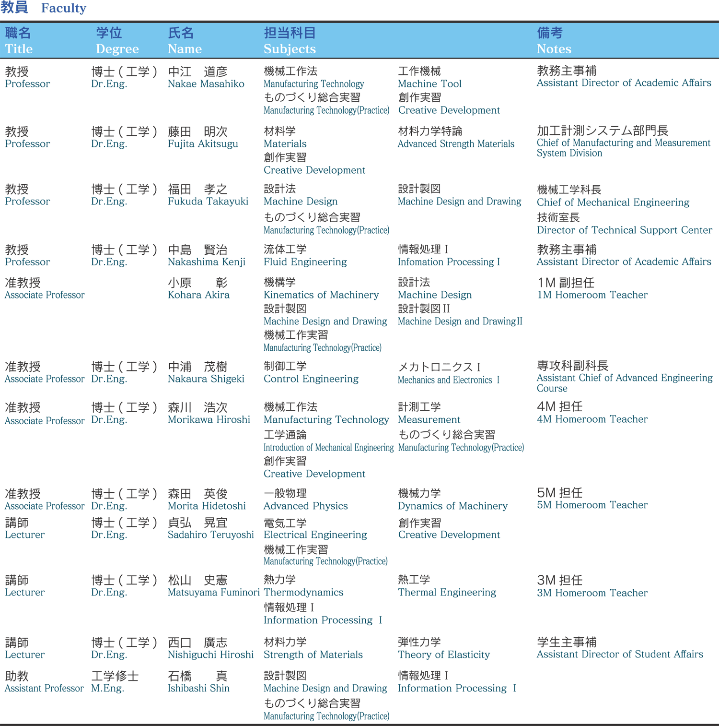
Task: Click 'Thermal Engineering' subject text
Action: pyautogui.click(x=447, y=593)
